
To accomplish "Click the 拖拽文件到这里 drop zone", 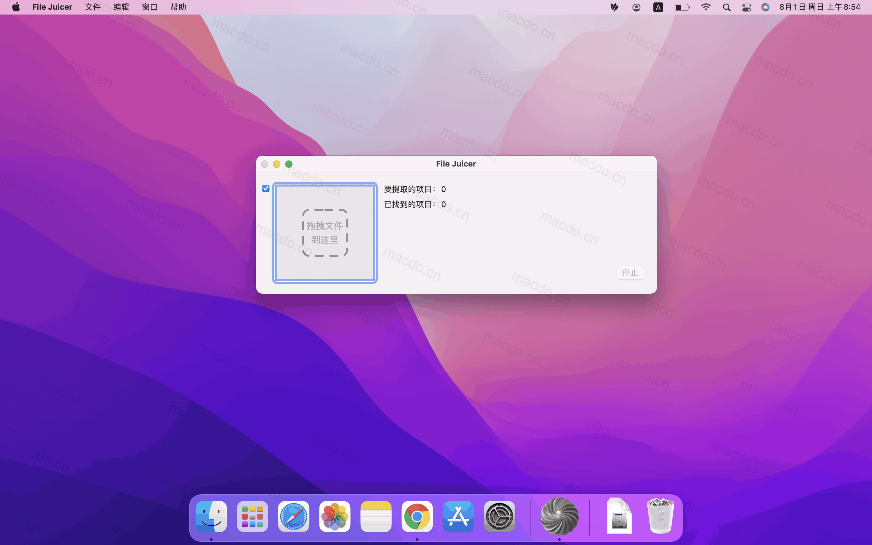I will [325, 233].
